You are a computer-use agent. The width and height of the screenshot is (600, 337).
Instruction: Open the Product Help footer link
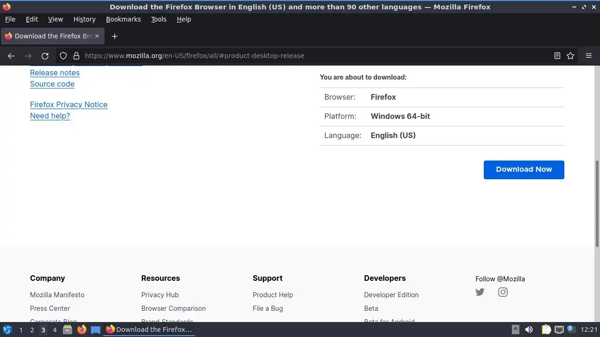273,295
